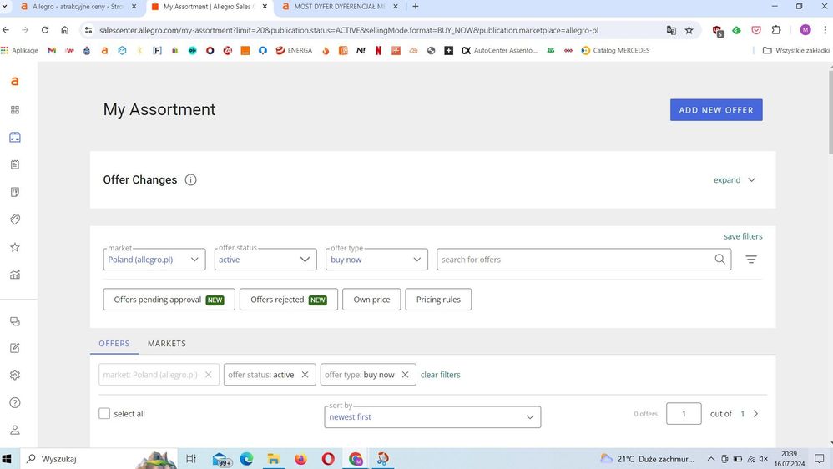Viewport: 833px width, 469px height.
Task: Open the messages chat icon in sidebar
Action: click(x=15, y=322)
